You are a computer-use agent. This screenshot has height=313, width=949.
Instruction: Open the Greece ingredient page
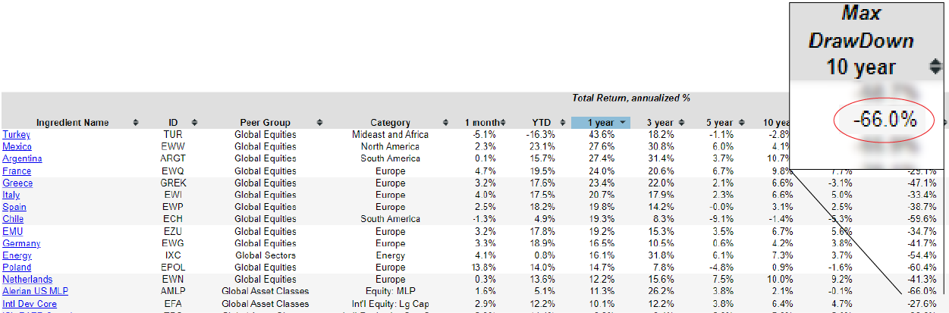(x=17, y=183)
